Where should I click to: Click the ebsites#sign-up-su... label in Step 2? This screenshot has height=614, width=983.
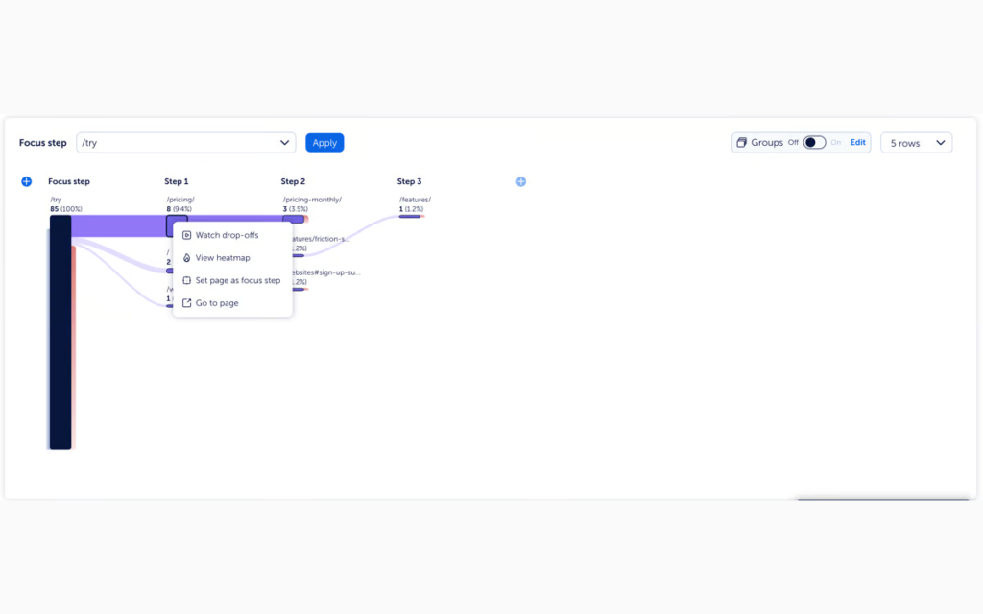click(x=326, y=272)
